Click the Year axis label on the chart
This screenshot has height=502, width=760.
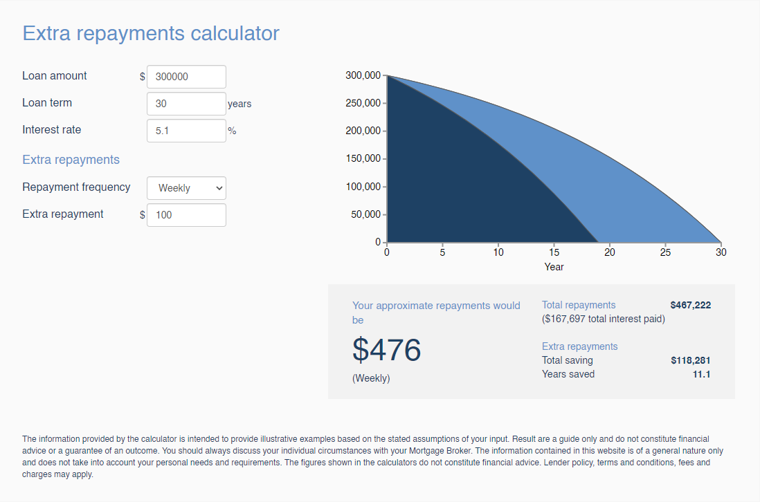[554, 266]
